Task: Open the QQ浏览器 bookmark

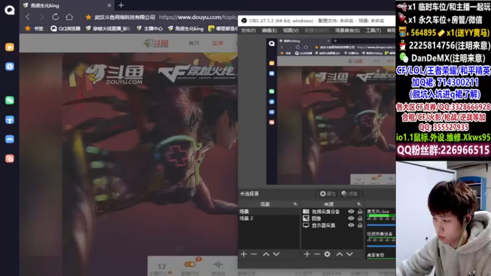Action: click(66, 28)
